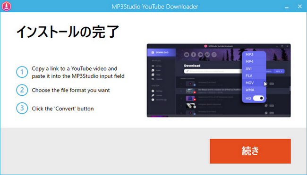The height and width of the screenshot is (175, 307).
Task: Click the 'MP3Studio YouTube Downloader' window title
Action: coord(154,7)
